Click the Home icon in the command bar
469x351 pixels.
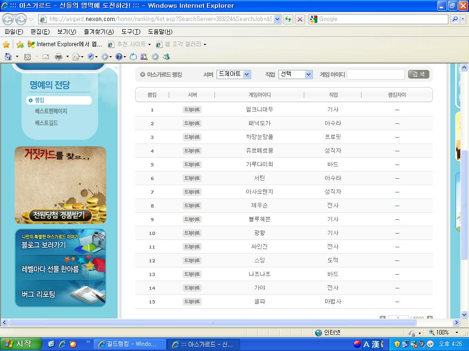coord(8,57)
